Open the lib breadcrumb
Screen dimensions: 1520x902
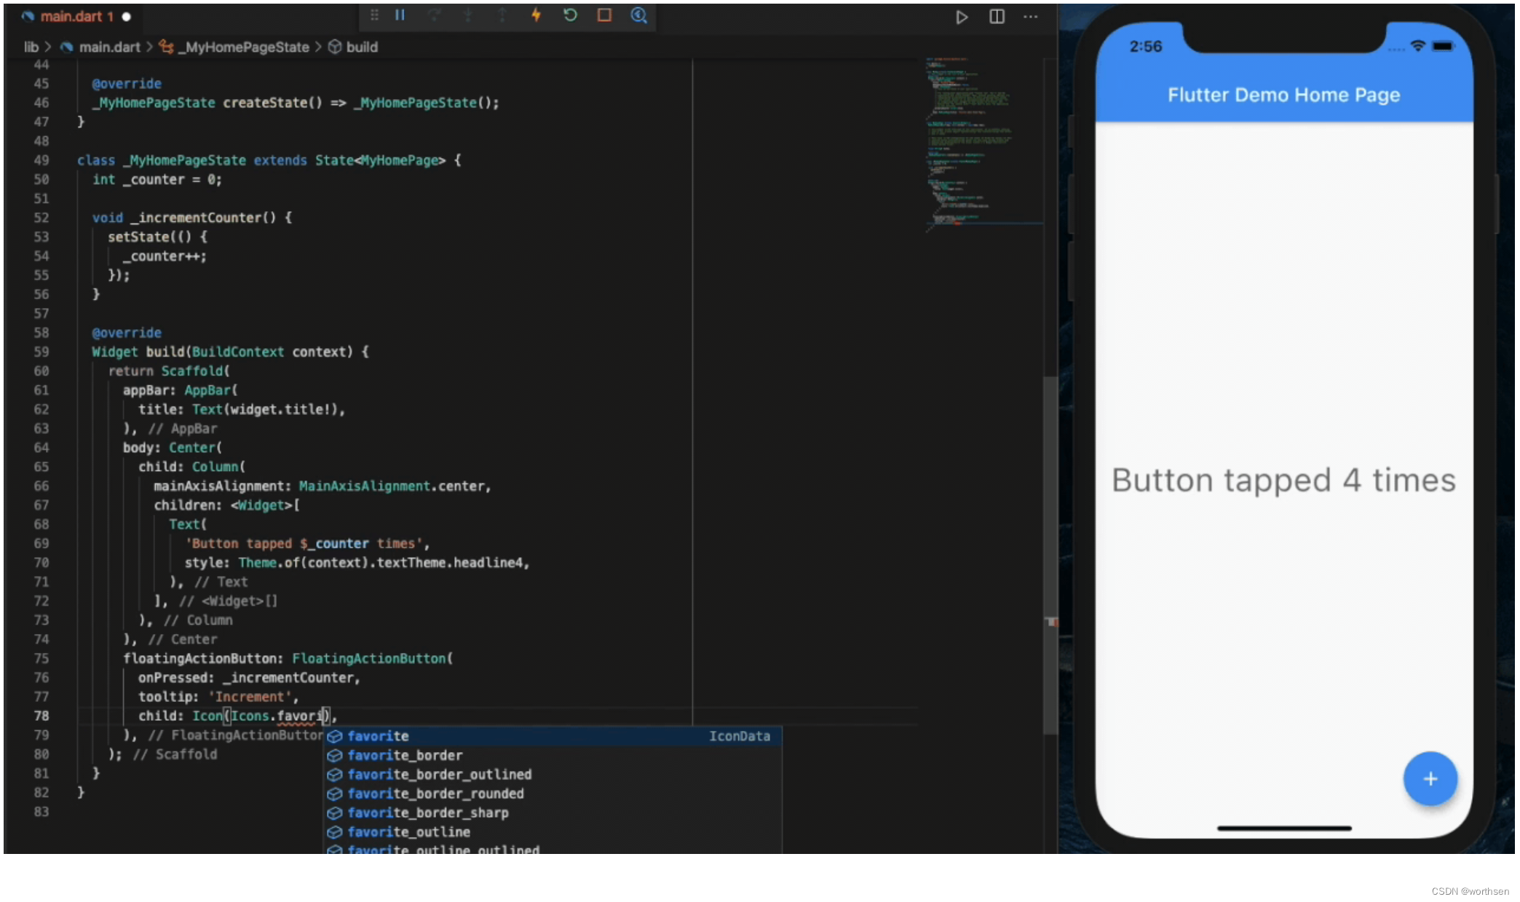(x=31, y=47)
